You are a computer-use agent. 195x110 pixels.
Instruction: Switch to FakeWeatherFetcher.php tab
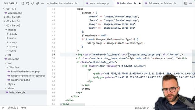[x=163, y=3]
